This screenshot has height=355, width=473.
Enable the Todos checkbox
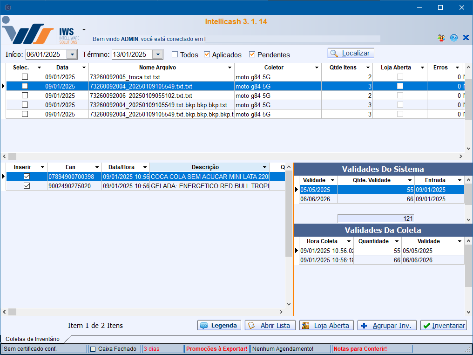point(175,55)
